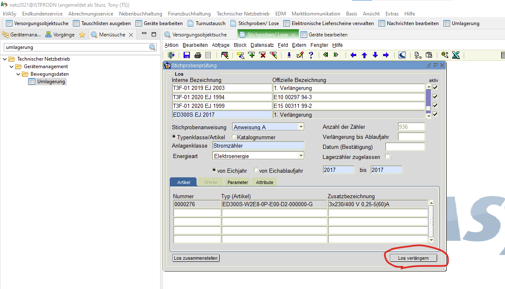Collapse the Gerätemanagement tree node

(12, 66)
